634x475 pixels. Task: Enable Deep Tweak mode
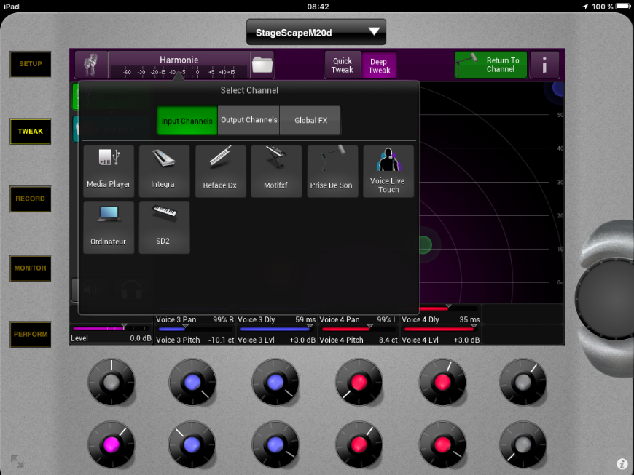[x=379, y=65]
